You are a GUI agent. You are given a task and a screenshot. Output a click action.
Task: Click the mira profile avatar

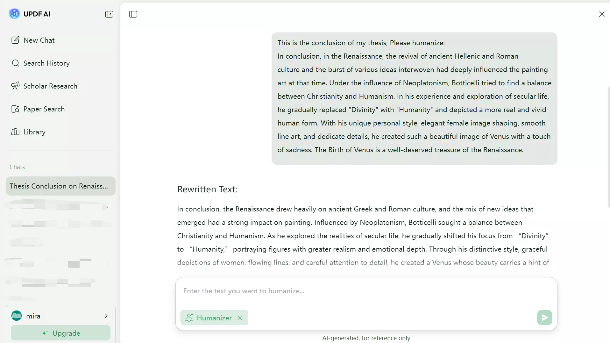tap(17, 316)
